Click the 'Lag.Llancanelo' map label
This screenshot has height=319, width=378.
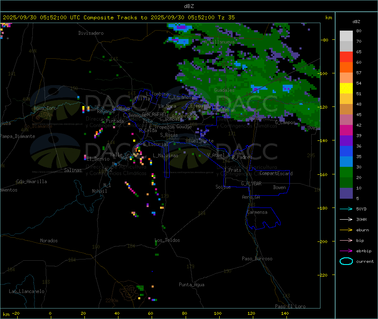[26, 291]
